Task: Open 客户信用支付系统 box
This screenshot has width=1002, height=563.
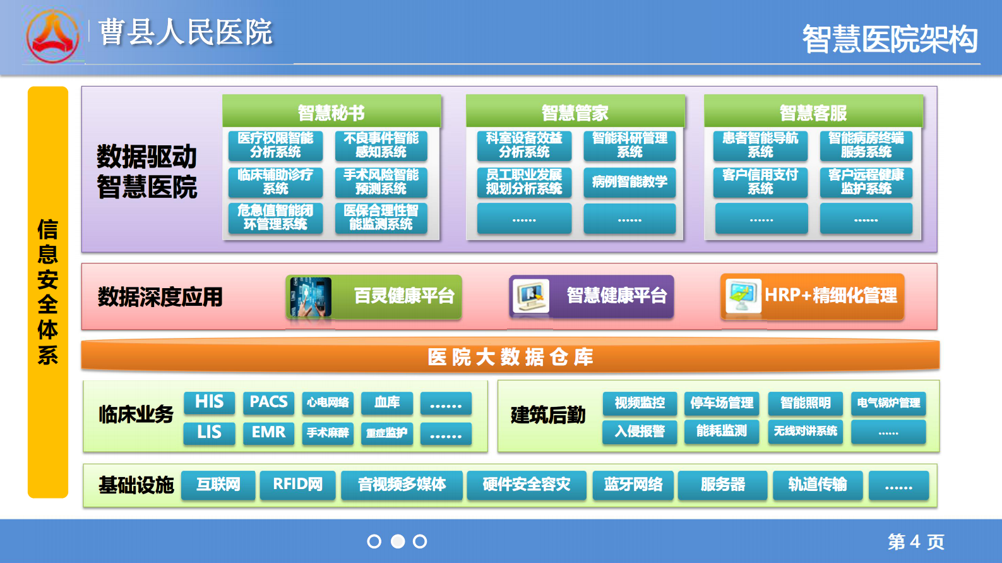Action: point(761,182)
